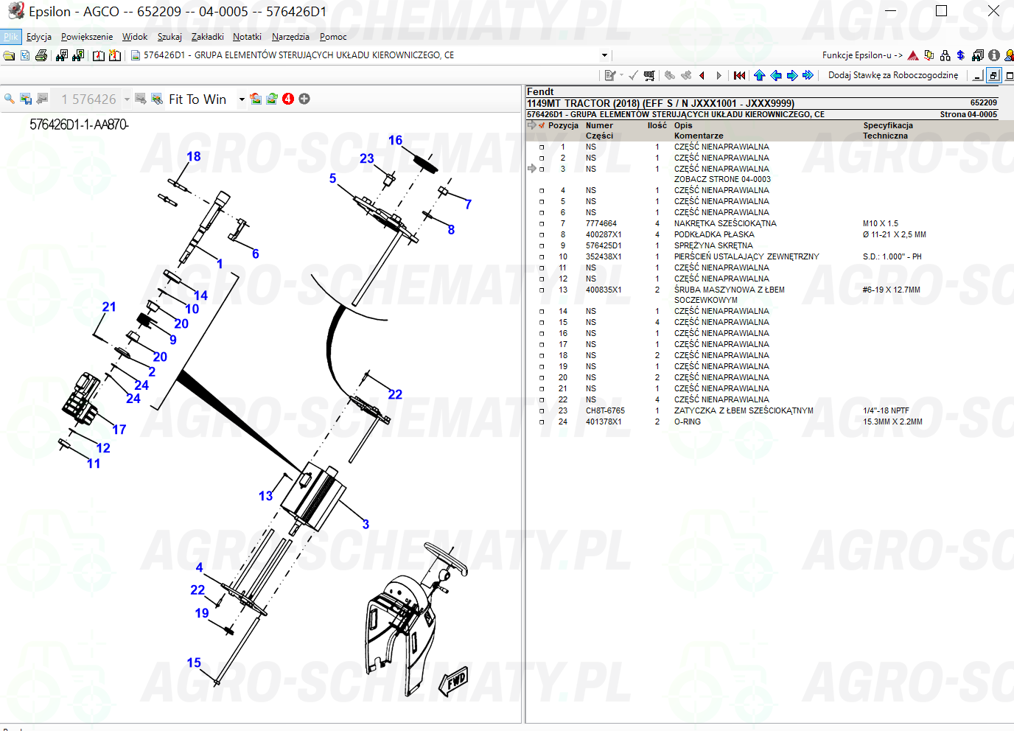The image size is (1014, 731).
Task: Click the blue right arrow next page icon
Action: coord(792,75)
